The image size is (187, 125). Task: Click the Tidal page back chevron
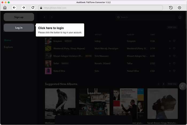[44, 17]
